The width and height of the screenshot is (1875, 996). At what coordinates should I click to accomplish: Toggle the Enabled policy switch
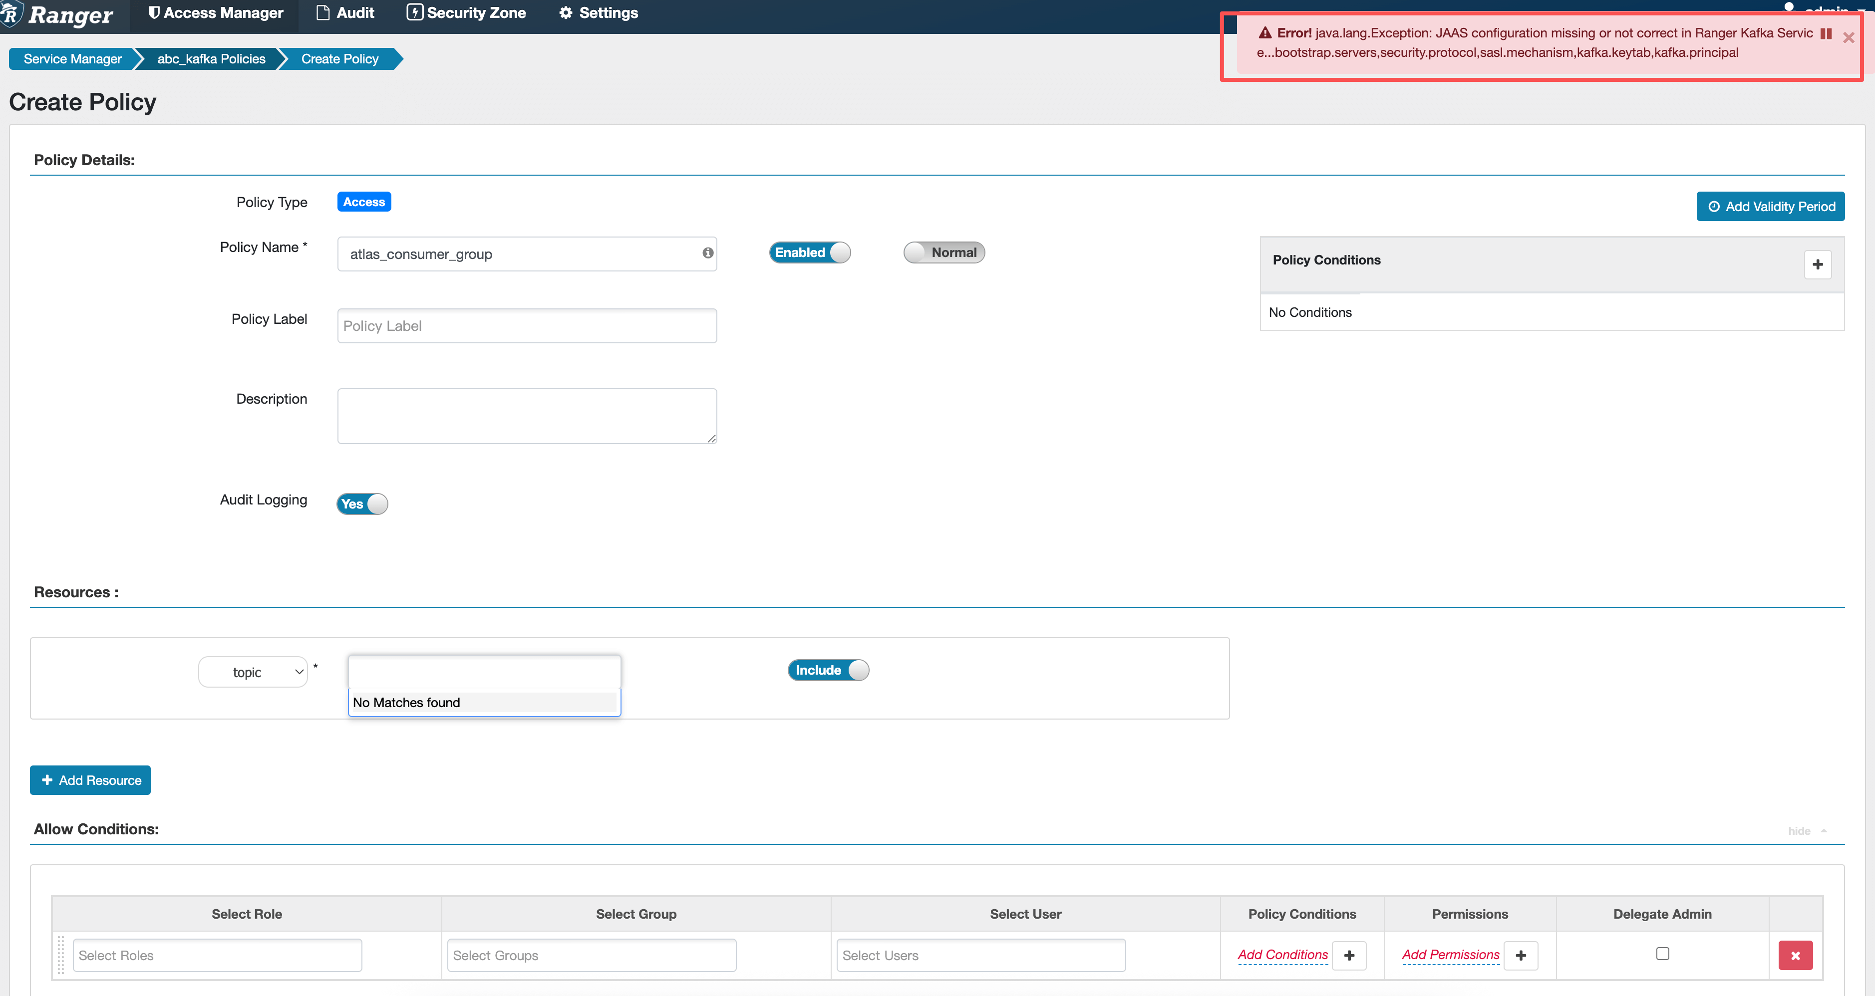[809, 252]
